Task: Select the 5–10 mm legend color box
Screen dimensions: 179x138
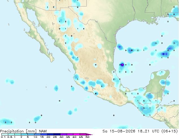Action: point(31,134)
